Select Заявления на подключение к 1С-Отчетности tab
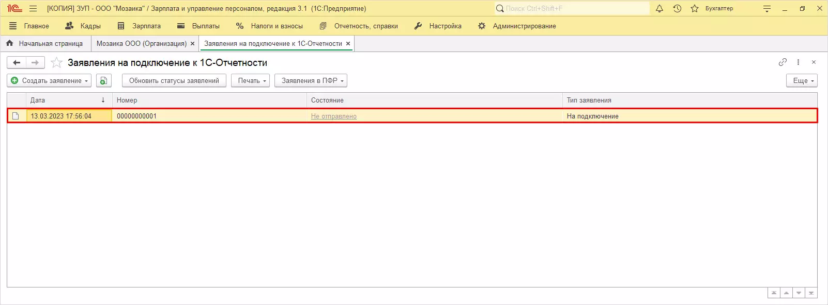 point(273,43)
